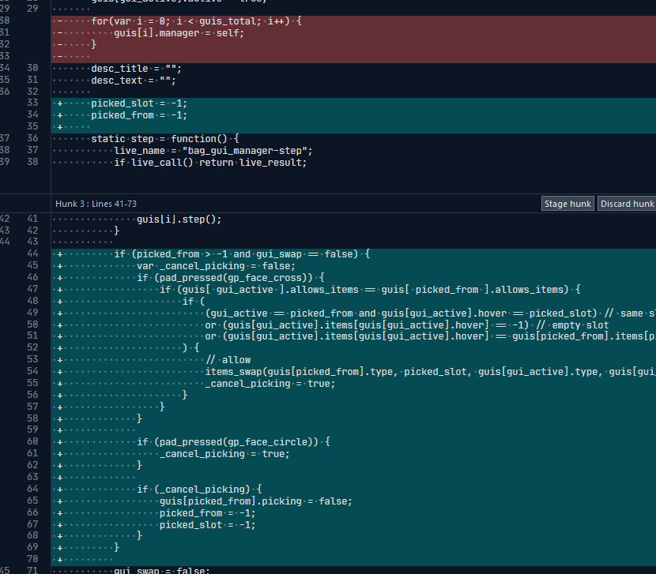656x574 pixels.
Task: Click added line 'picked_from = -1;' at line 34
Action: coord(139,115)
